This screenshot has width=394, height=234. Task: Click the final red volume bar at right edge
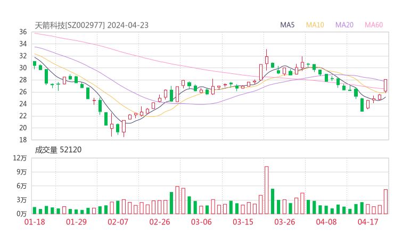tap(385, 202)
